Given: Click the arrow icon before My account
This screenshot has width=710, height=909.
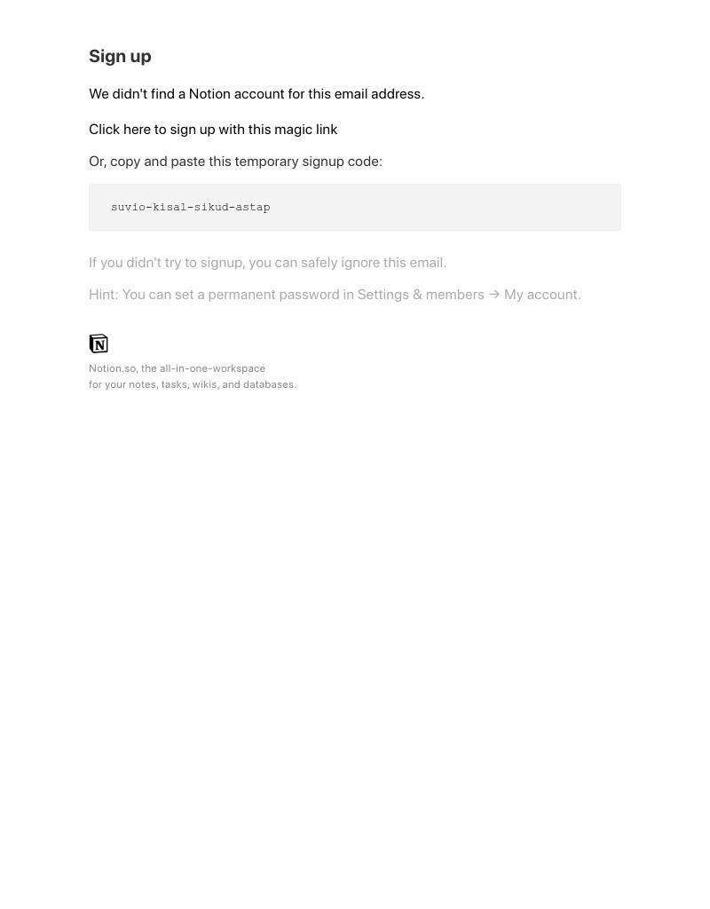Looking at the screenshot, I should pyautogui.click(x=493, y=295).
